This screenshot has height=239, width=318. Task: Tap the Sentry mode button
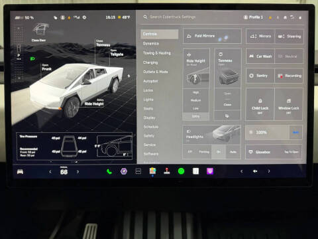tap(260, 76)
